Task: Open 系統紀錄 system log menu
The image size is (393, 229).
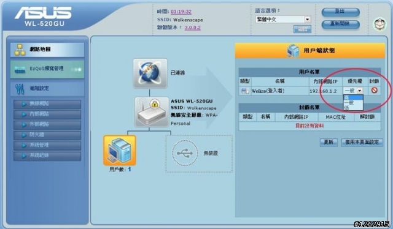Action: [47, 156]
